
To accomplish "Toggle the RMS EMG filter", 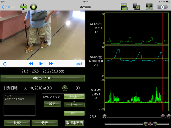I will [x=74, y=113].
